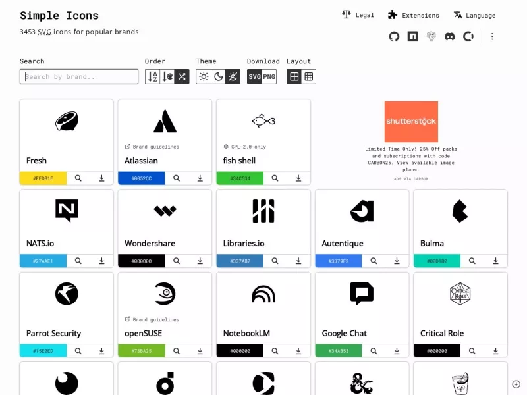Copy fish shell color swatch
The height and width of the screenshot is (395, 527).
[240, 178]
